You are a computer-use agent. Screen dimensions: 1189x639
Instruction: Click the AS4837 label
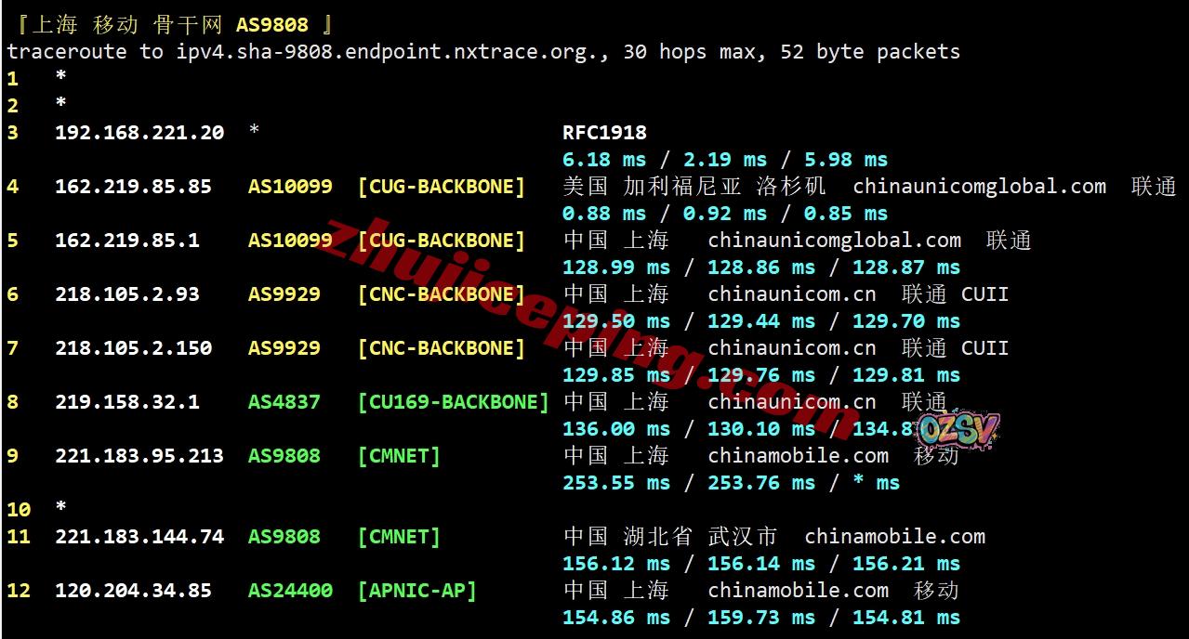tap(284, 402)
